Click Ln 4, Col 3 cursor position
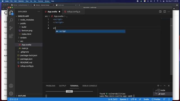 [112, 99]
